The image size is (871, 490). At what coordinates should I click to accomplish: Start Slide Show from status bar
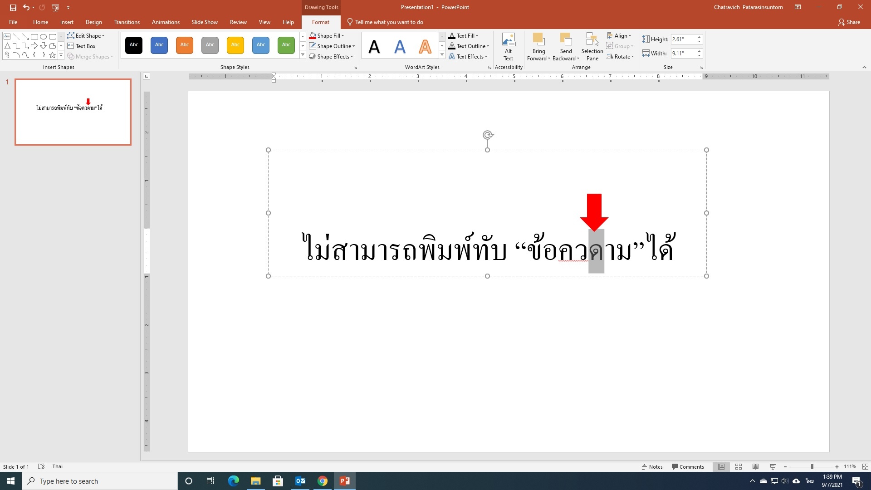click(x=773, y=466)
